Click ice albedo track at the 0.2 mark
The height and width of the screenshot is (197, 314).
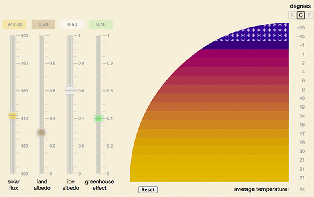tap(70, 146)
